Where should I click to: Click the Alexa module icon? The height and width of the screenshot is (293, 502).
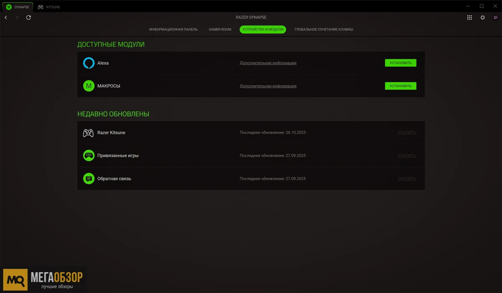[89, 63]
